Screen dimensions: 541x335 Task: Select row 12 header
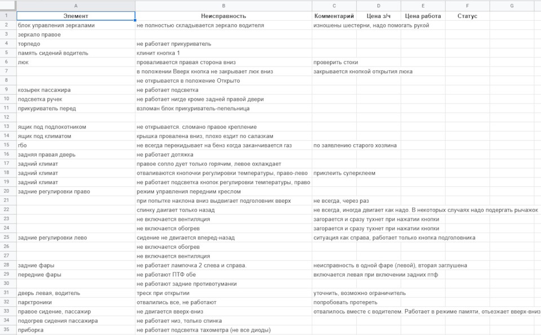coord(8,117)
